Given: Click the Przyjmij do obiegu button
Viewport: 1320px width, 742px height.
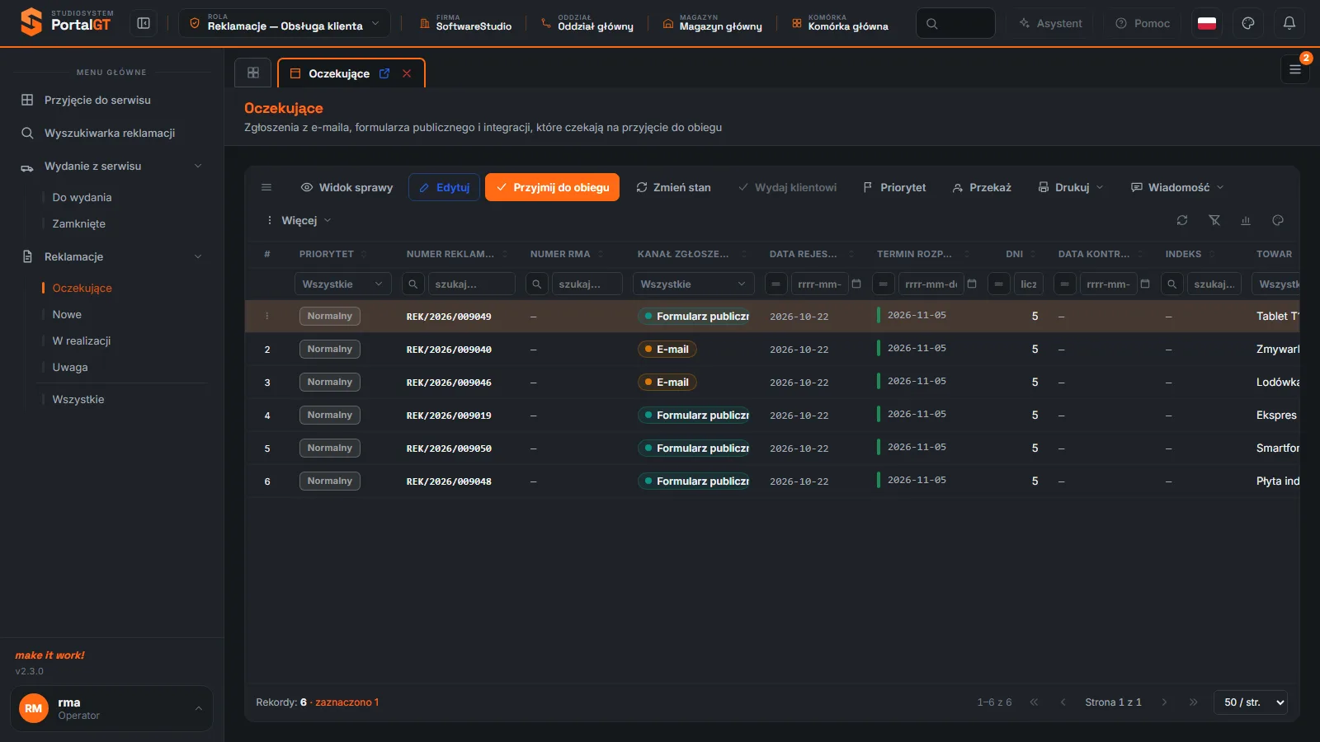Looking at the screenshot, I should coord(552,187).
